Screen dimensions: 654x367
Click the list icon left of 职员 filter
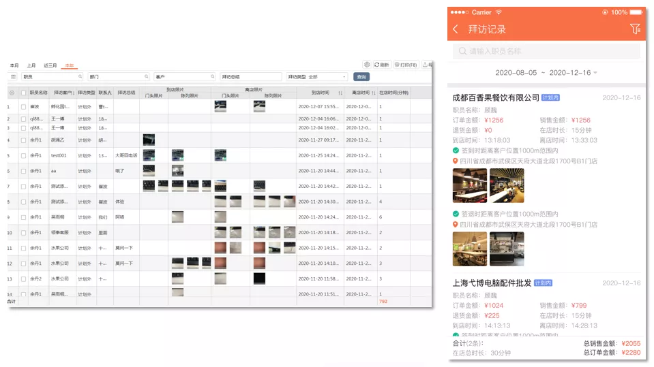[12, 77]
